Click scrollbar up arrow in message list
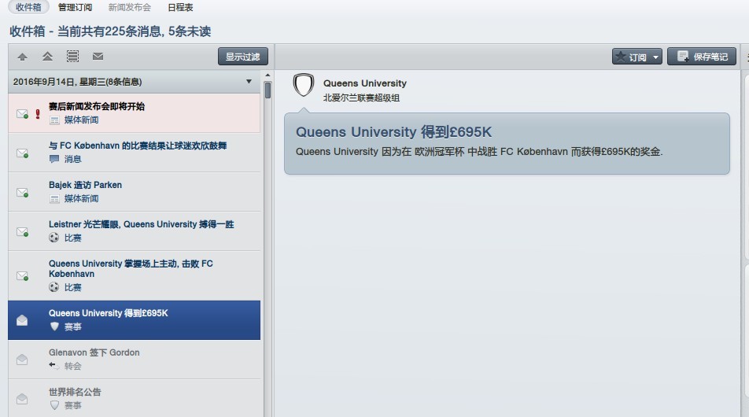 pos(267,76)
